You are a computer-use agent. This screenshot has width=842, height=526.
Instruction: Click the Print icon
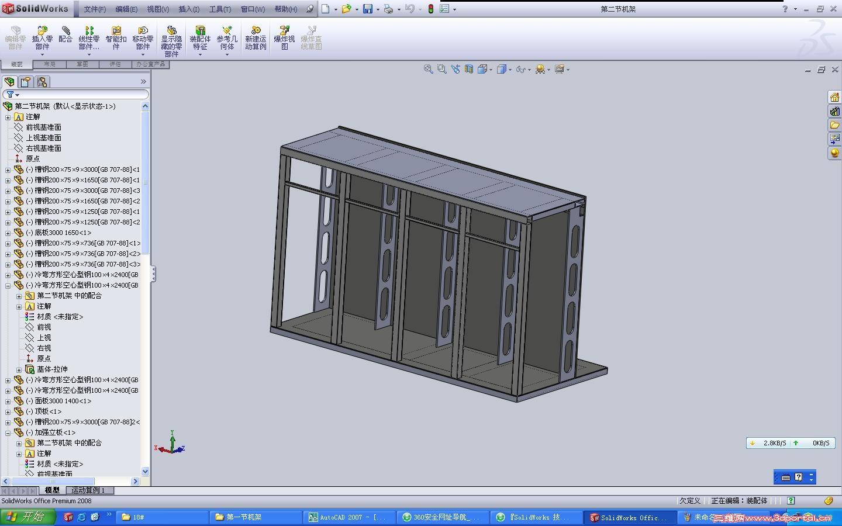pos(388,9)
